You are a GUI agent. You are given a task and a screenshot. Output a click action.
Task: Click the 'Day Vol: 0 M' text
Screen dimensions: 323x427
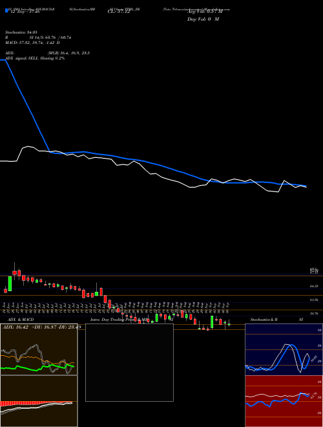(203, 19)
